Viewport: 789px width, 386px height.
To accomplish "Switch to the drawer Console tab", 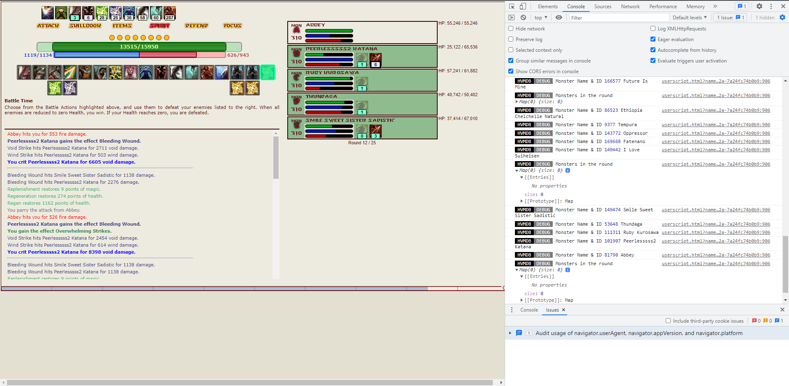I will click(529, 310).
